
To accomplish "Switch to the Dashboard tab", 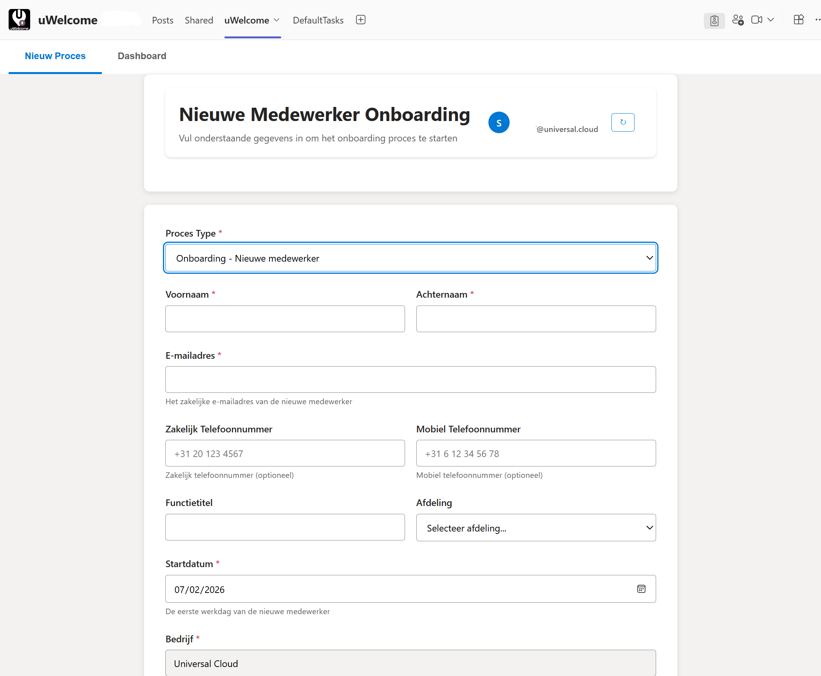I will [142, 56].
